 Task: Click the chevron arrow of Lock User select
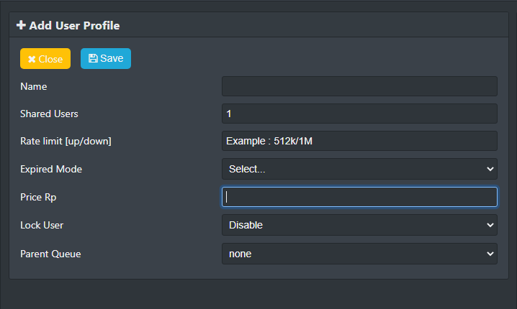coord(490,225)
